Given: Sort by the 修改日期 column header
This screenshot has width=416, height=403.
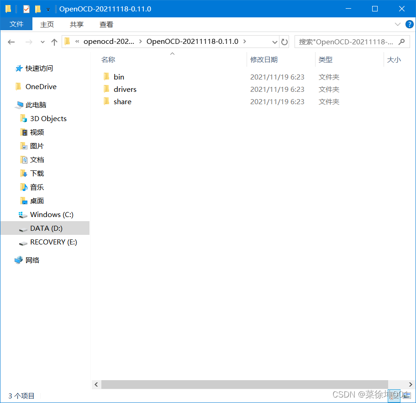Looking at the screenshot, I should tap(264, 60).
